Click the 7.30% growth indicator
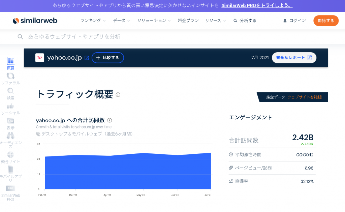 (307, 144)
